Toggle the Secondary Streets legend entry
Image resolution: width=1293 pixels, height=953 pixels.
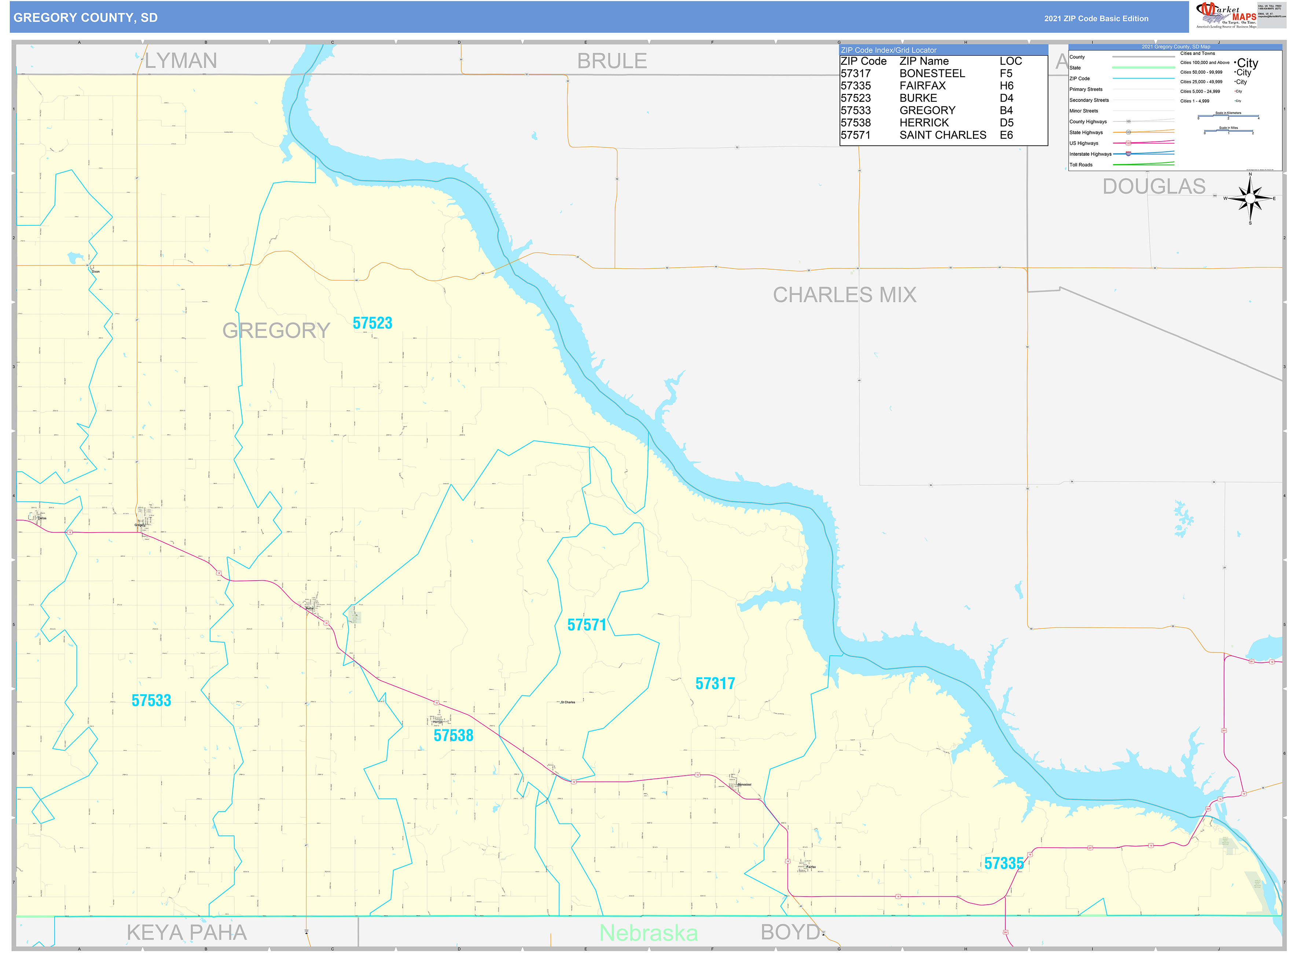click(1089, 100)
